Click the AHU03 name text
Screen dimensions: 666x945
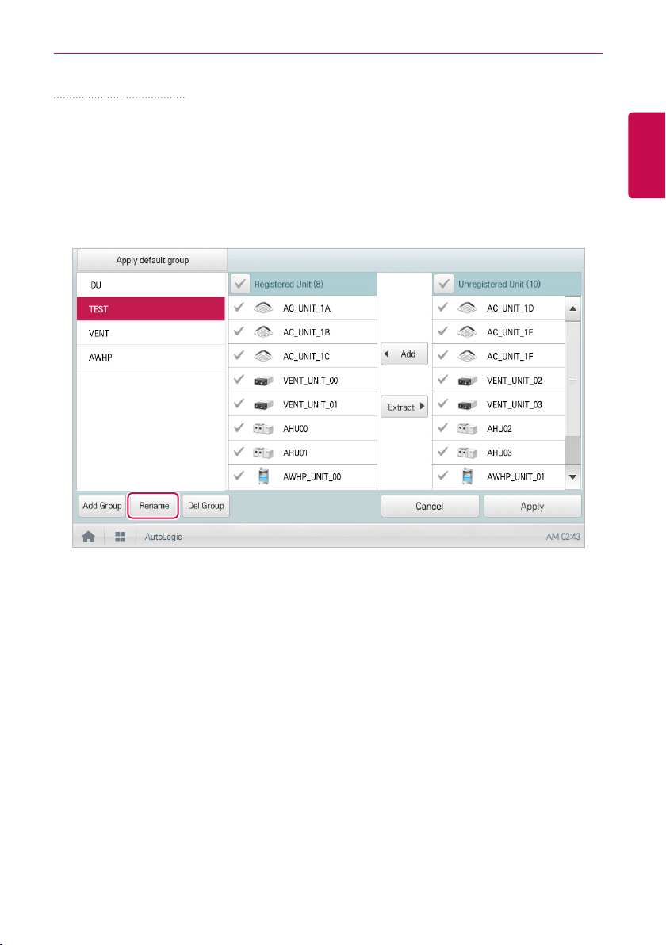point(499,453)
